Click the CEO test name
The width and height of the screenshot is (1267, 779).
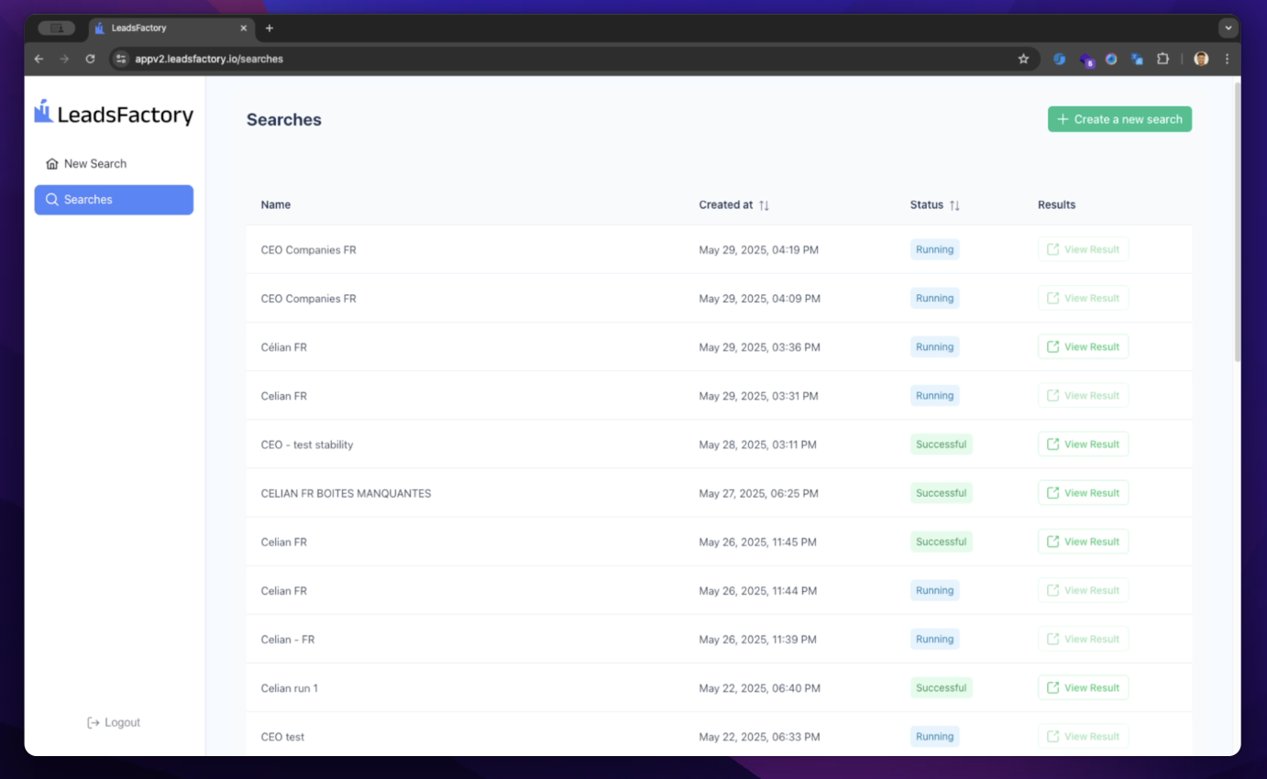(282, 737)
